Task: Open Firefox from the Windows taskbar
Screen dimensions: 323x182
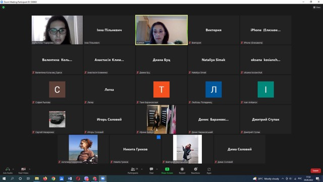Action: (45, 178)
